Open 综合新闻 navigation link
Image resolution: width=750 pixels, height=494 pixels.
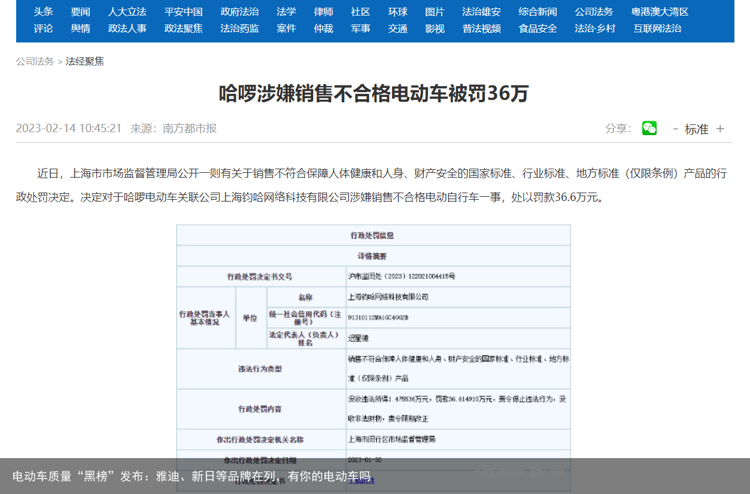pos(538,11)
